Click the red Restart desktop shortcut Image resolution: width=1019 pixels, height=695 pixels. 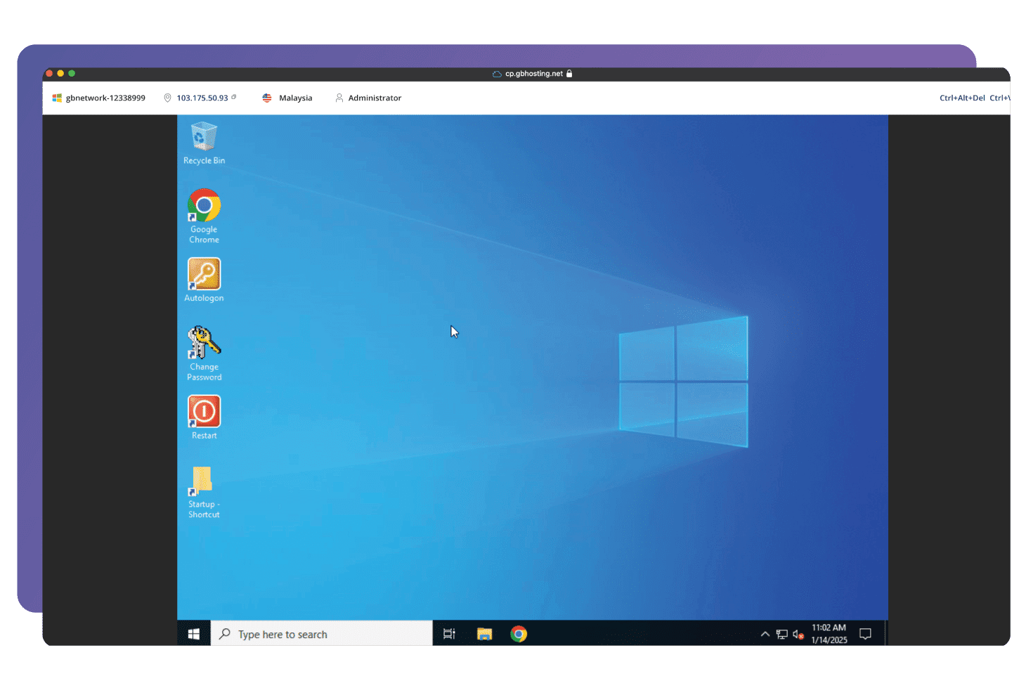(x=204, y=412)
